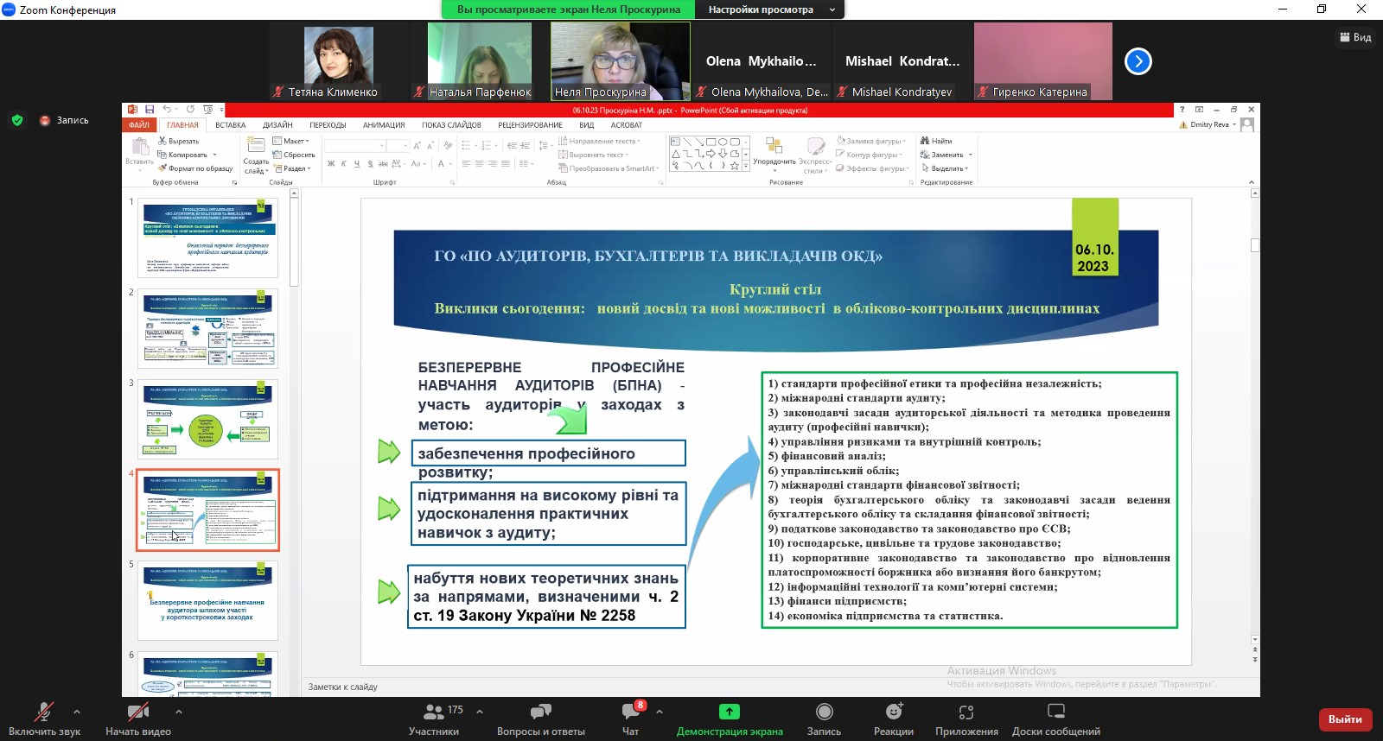The image size is (1383, 741).
Task: Select slide 5 thumbnail
Action: [208, 600]
